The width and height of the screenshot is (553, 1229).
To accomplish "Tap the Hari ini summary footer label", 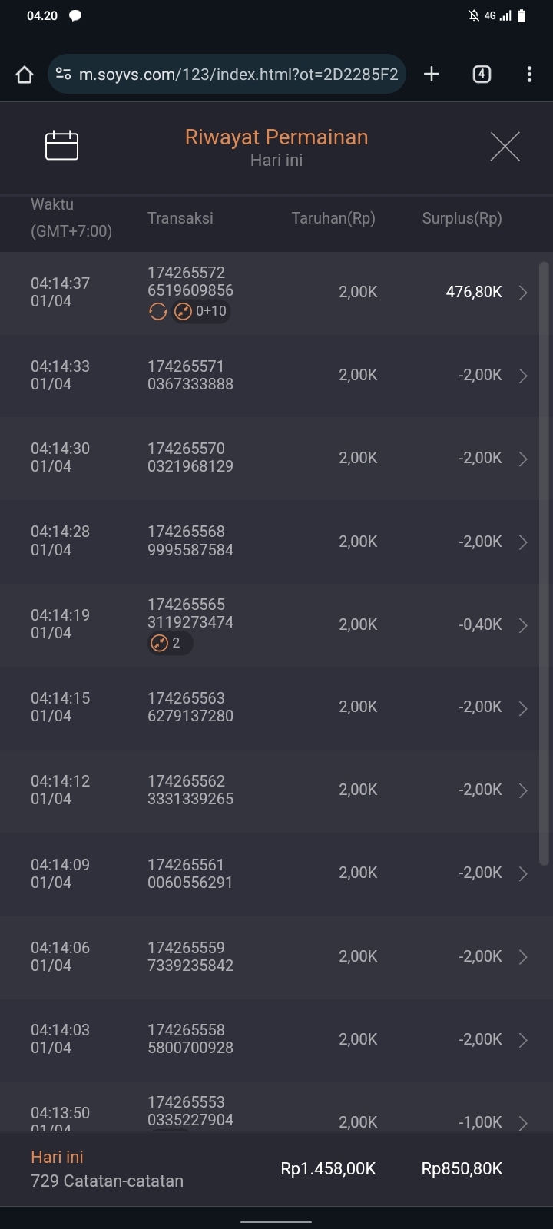I will click(x=57, y=1157).
